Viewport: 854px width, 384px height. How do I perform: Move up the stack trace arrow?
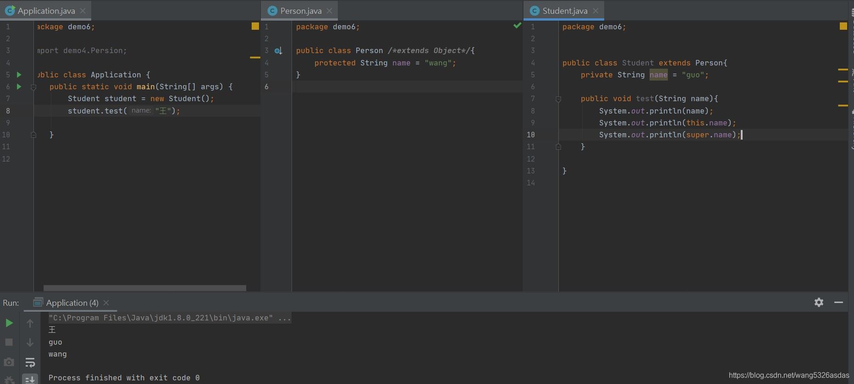pyautogui.click(x=30, y=323)
